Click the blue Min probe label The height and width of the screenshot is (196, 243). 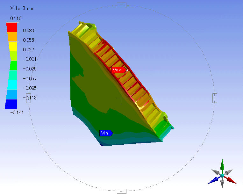click(x=106, y=133)
